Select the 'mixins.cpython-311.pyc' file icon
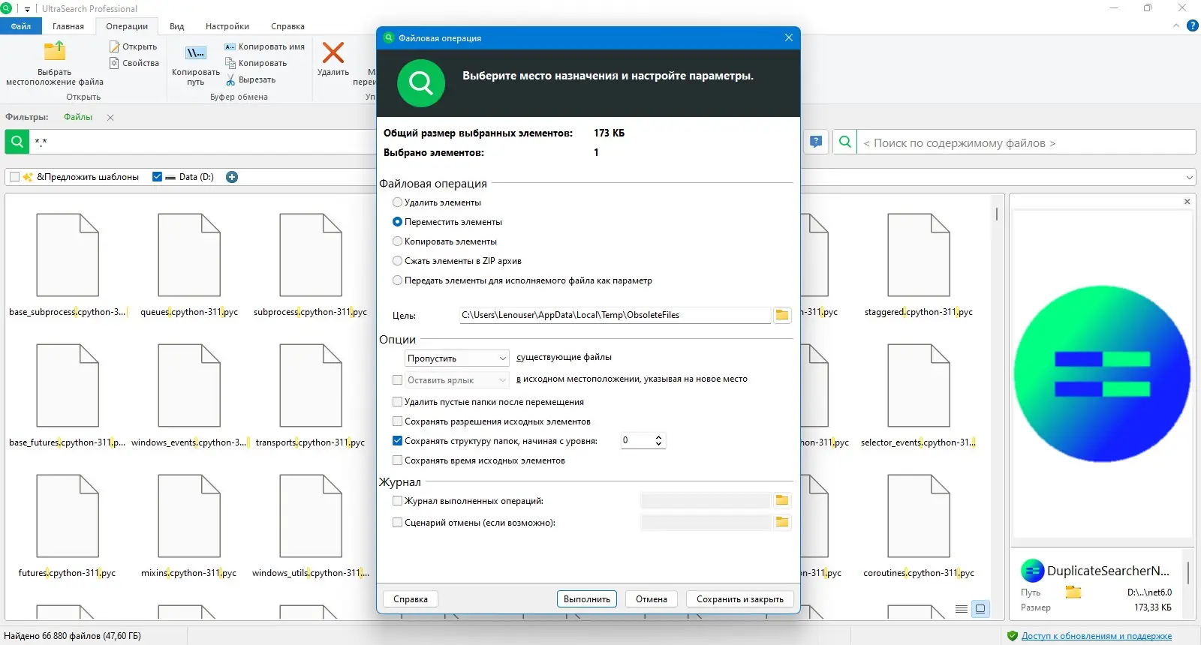Screen dimensions: 1201x645 [189, 516]
